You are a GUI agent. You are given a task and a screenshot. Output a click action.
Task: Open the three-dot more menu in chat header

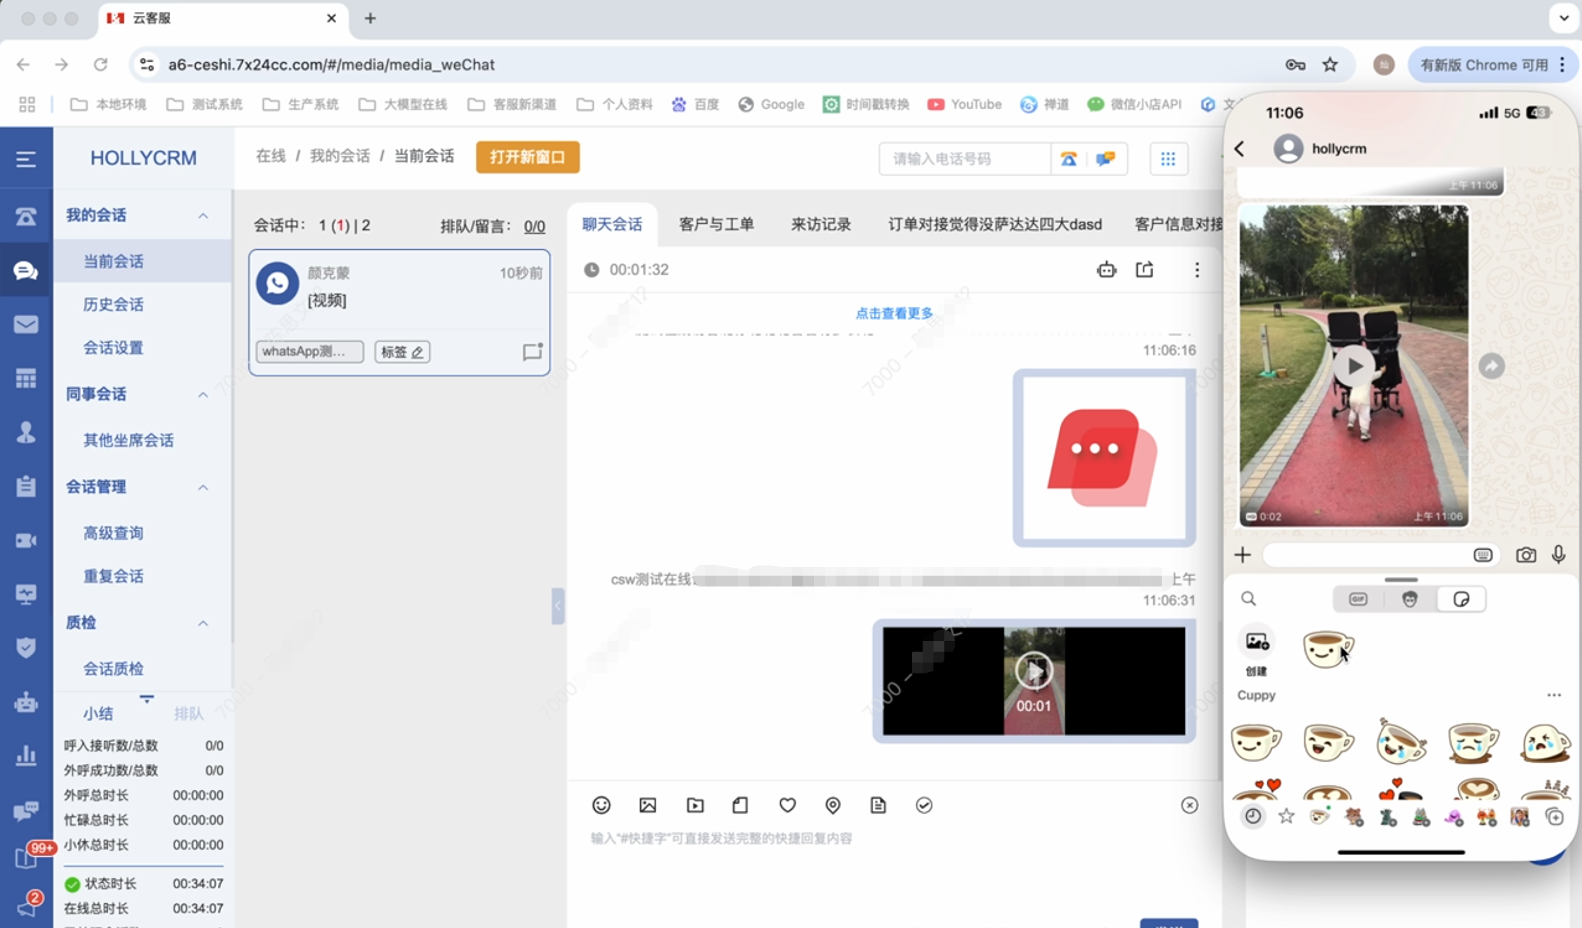(x=1197, y=270)
